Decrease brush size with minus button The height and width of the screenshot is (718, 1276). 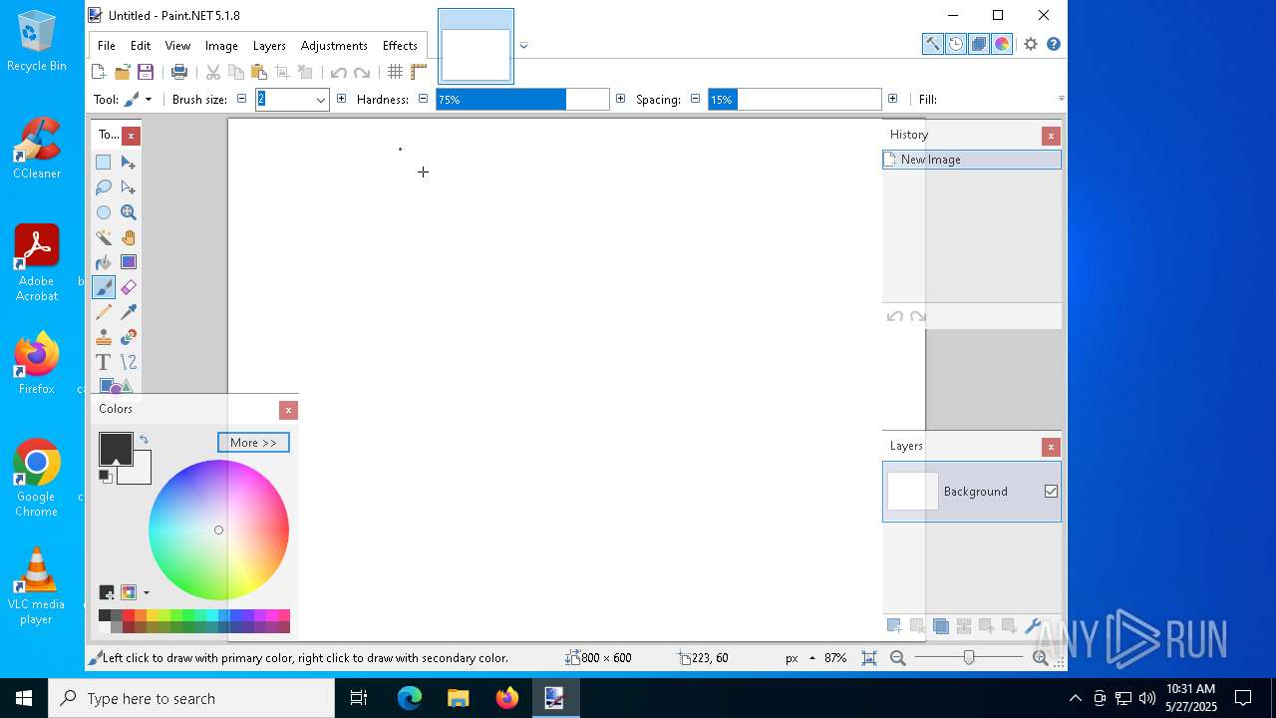click(x=241, y=100)
